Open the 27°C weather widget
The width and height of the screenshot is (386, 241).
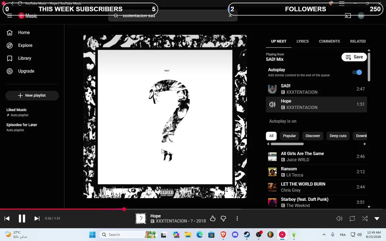coord(16,235)
